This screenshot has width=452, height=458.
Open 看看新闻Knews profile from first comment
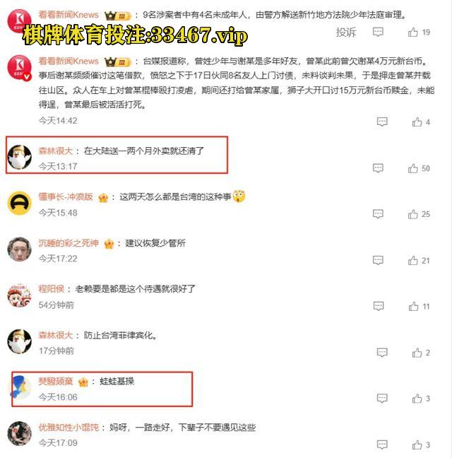point(69,15)
